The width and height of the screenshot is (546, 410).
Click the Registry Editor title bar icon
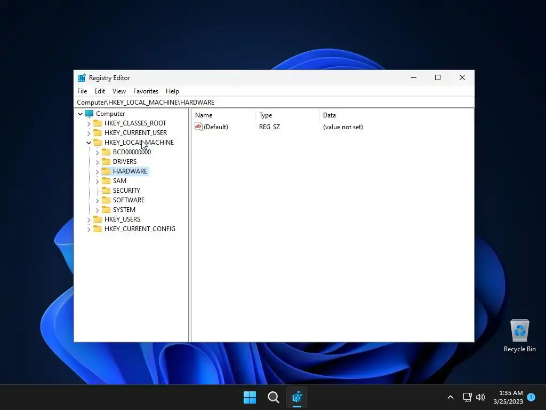click(x=82, y=78)
